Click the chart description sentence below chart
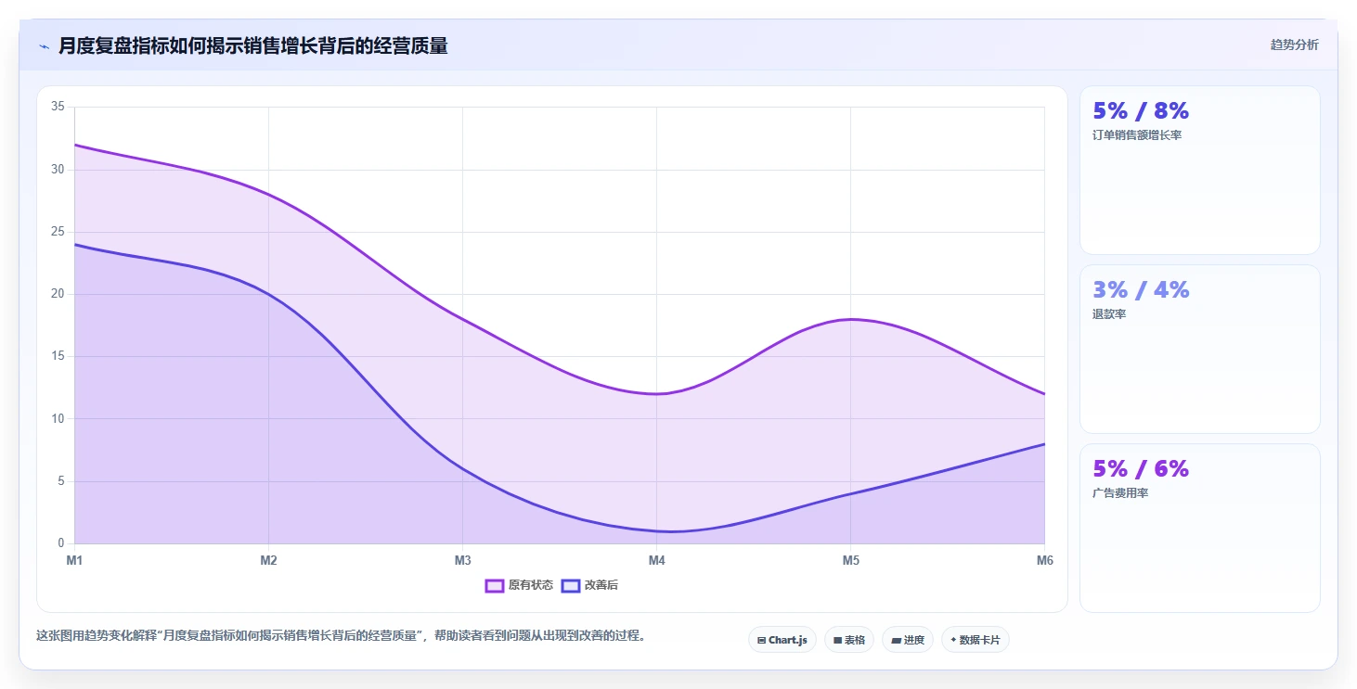Screen dimensions: 1357x689 click(x=341, y=636)
